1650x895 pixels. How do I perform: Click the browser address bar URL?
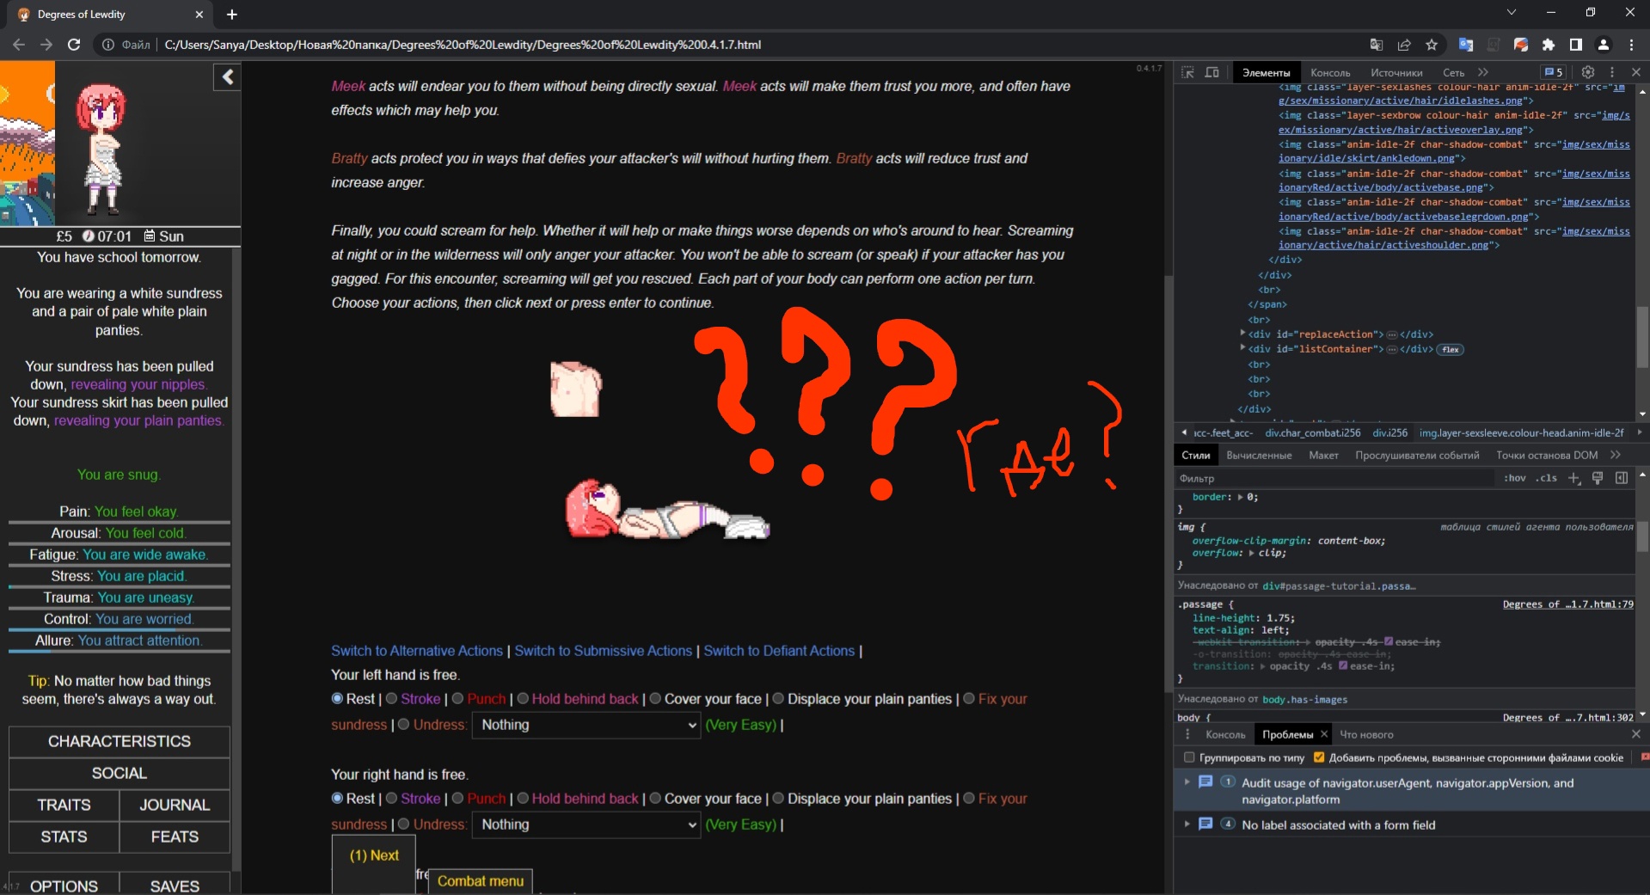(x=463, y=45)
